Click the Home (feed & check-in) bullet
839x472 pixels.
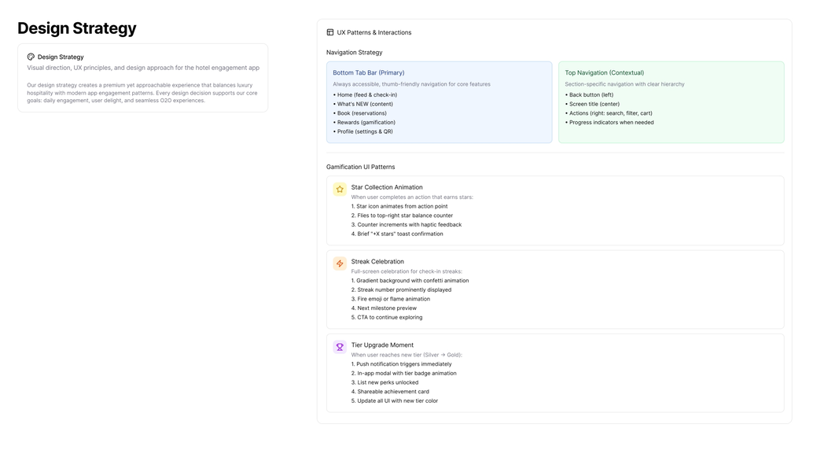point(366,94)
